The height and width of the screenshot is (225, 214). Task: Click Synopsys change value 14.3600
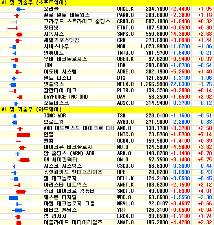180,34
